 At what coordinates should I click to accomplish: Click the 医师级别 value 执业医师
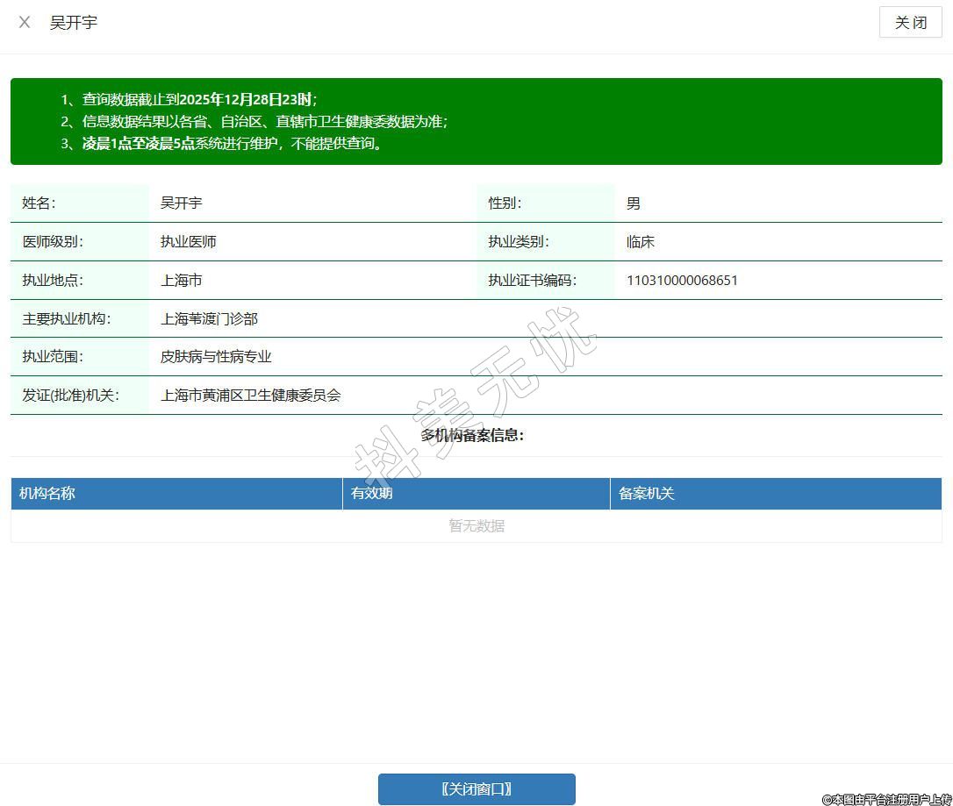coord(189,242)
